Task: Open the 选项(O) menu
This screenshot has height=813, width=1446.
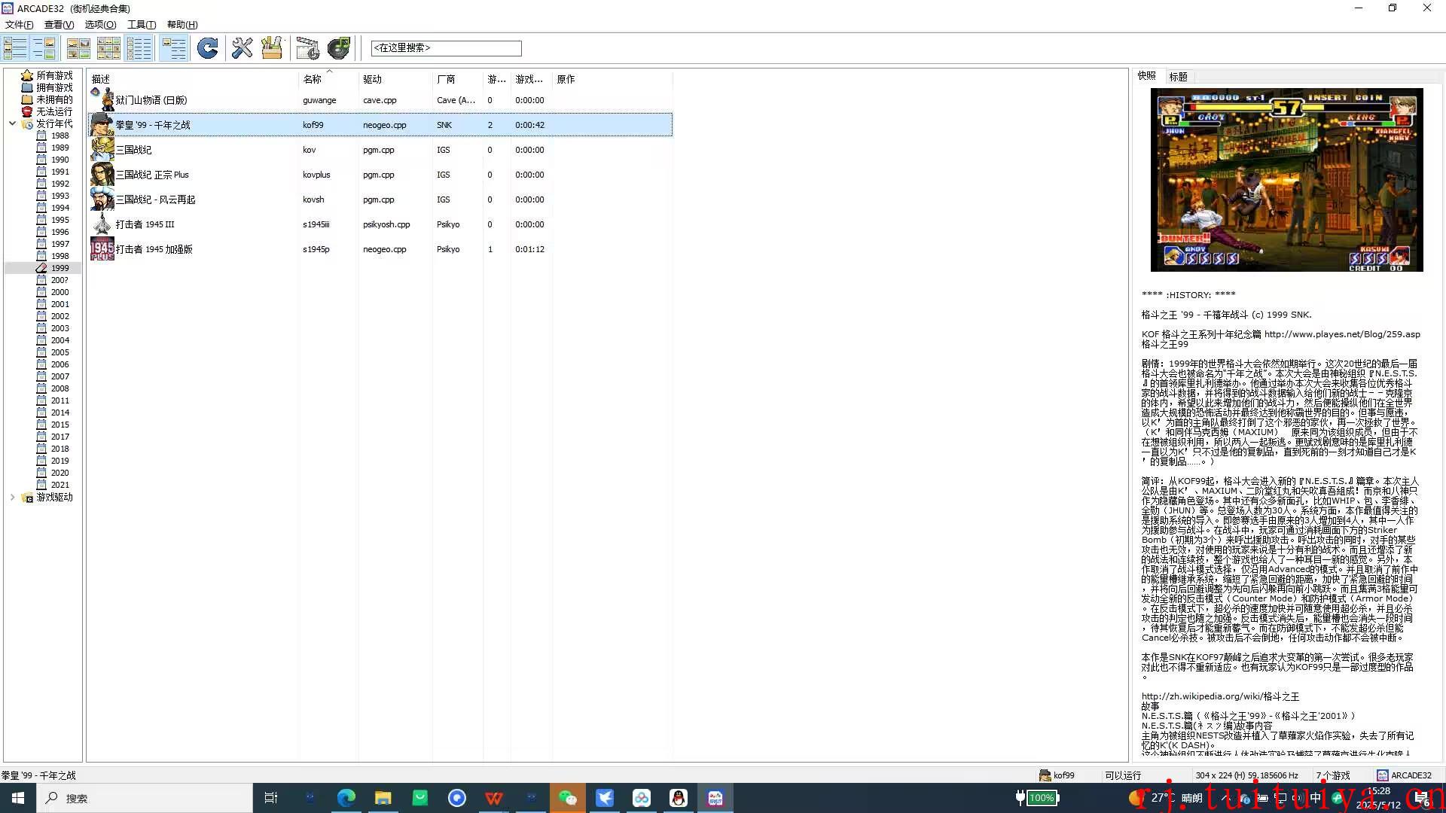Action: 100,24
